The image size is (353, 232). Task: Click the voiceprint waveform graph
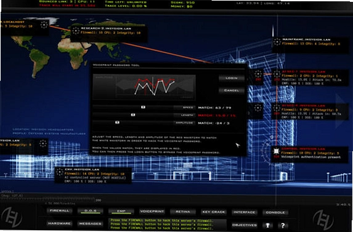144,87
